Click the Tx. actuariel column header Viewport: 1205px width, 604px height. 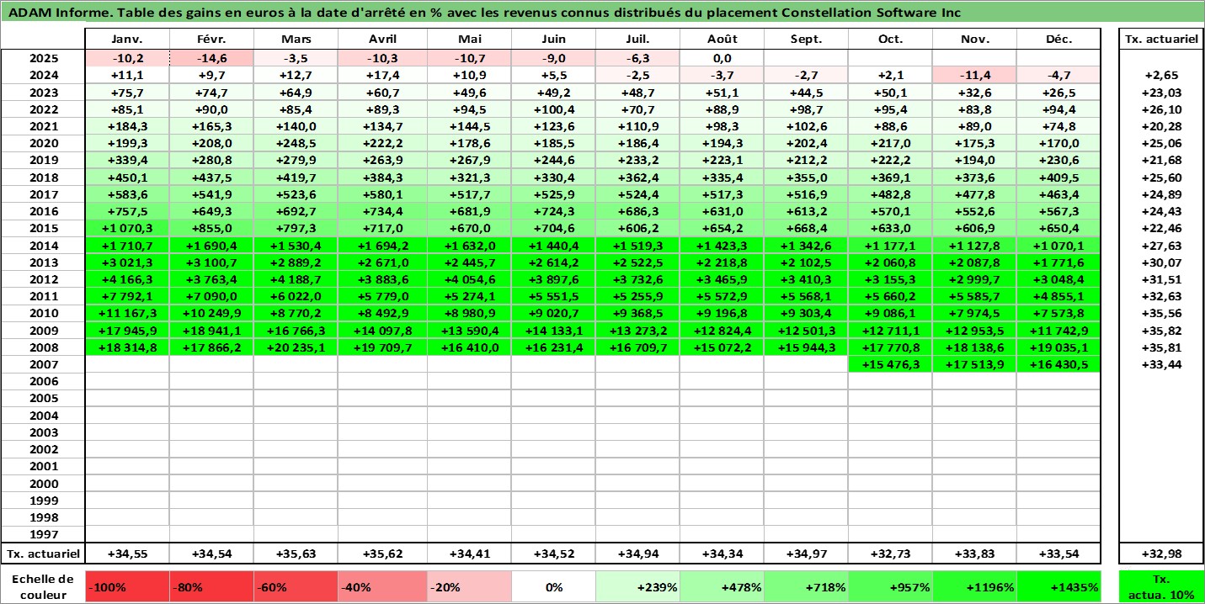pyautogui.click(x=1160, y=40)
